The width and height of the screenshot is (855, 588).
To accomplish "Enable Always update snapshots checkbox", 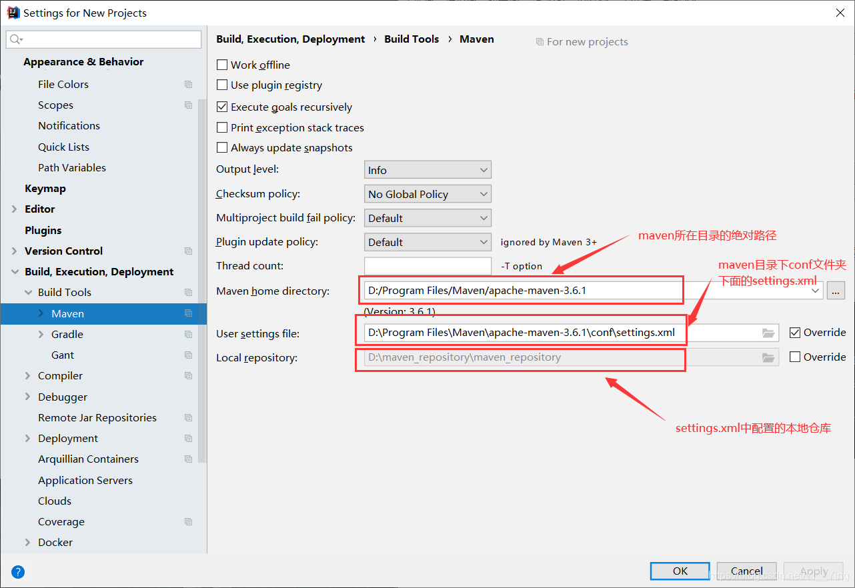I will point(222,147).
